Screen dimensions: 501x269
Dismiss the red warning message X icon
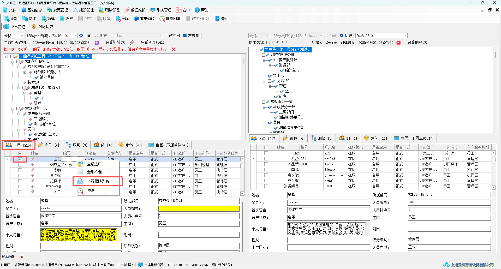tap(174, 49)
